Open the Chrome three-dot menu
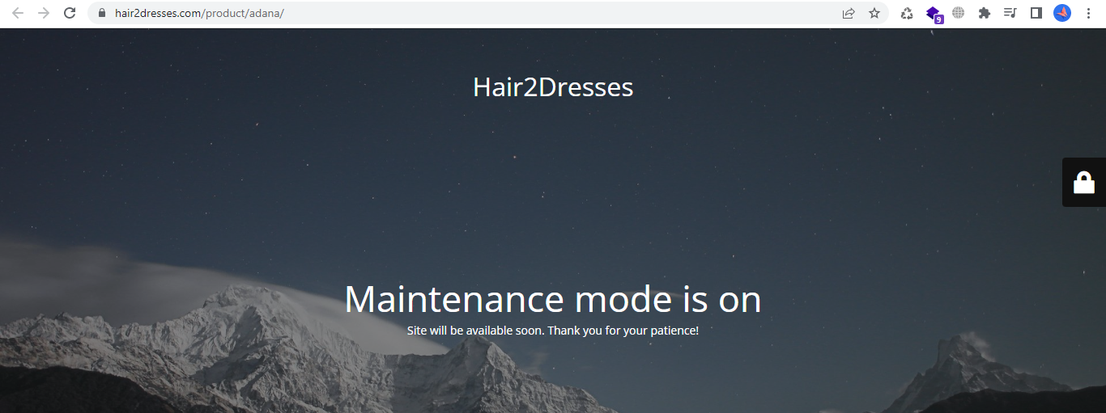 pos(1088,13)
